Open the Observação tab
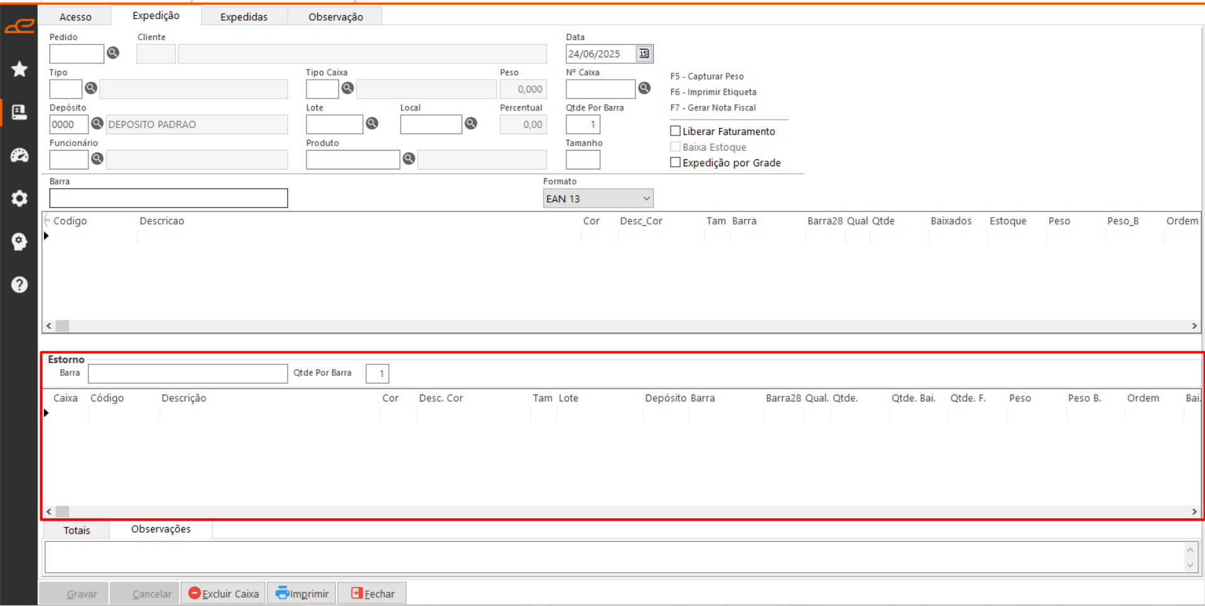The height and width of the screenshot is (606, 1205). (x=335, y=17)
